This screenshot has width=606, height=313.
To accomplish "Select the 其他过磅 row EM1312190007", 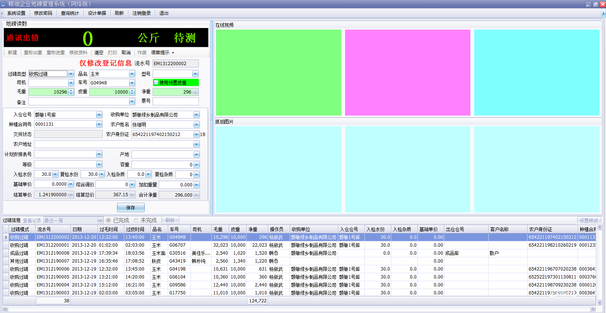I will tap(299, 261).
